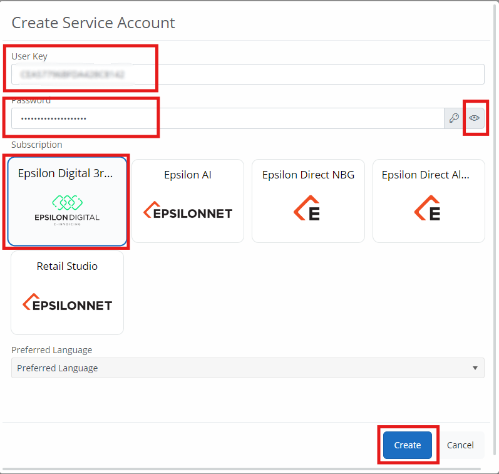Click the Preferred Language field label
The image size is (499, 474).
52,350
